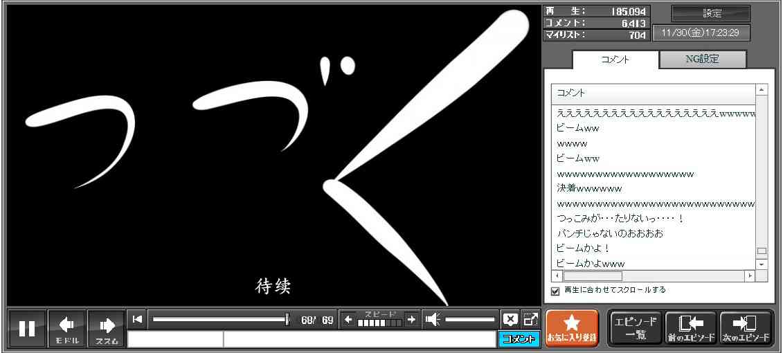Jump to the start of the video
Image resolution: width=783 pixels, height=353 pixels.
pos(137,319)
